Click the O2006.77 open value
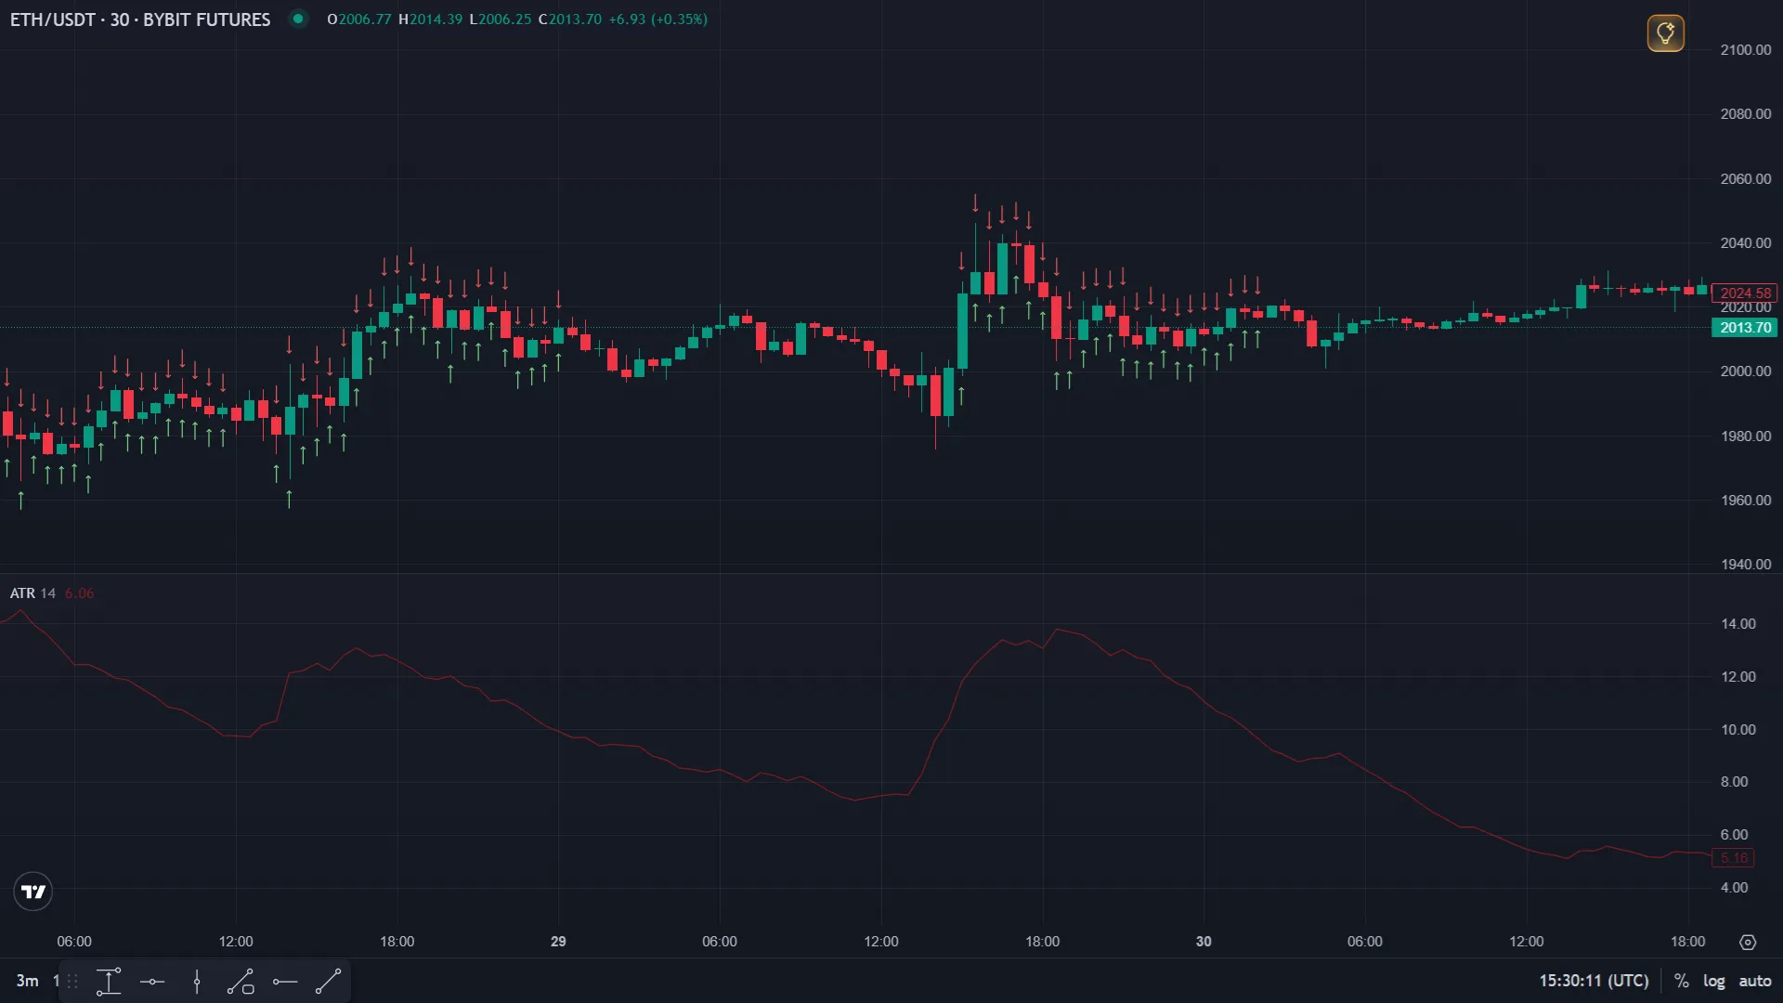This screenshot has height=1003, width=1783. coord(359,20)
